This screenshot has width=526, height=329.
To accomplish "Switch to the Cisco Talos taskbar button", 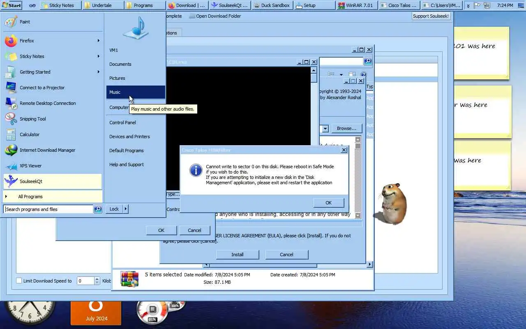I will pos(399,5).
